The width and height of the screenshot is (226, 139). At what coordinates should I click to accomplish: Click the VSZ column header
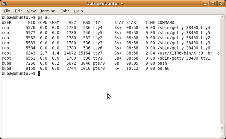point(72,23)
